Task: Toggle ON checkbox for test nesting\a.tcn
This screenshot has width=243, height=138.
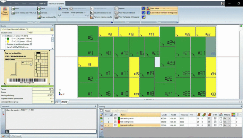Action: [115, 118]
